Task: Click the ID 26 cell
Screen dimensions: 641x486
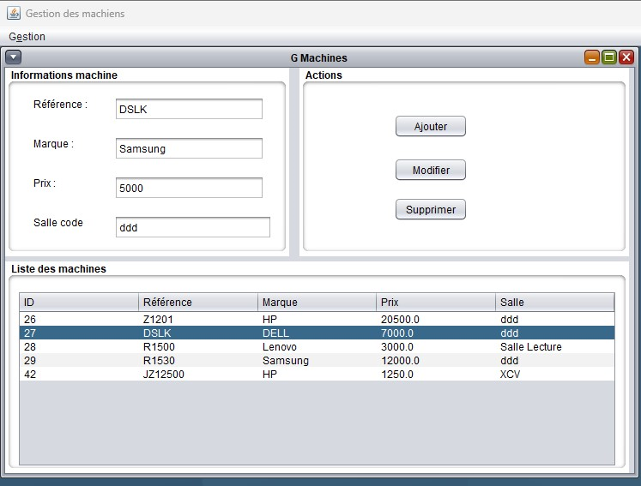Action: [79, 320]
